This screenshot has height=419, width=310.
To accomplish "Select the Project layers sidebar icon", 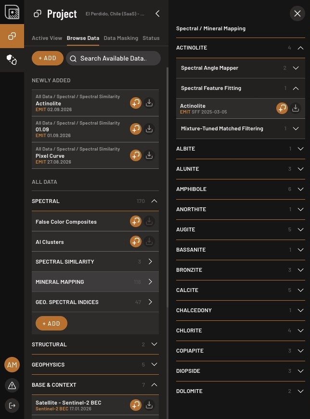I will coord(12,36).
